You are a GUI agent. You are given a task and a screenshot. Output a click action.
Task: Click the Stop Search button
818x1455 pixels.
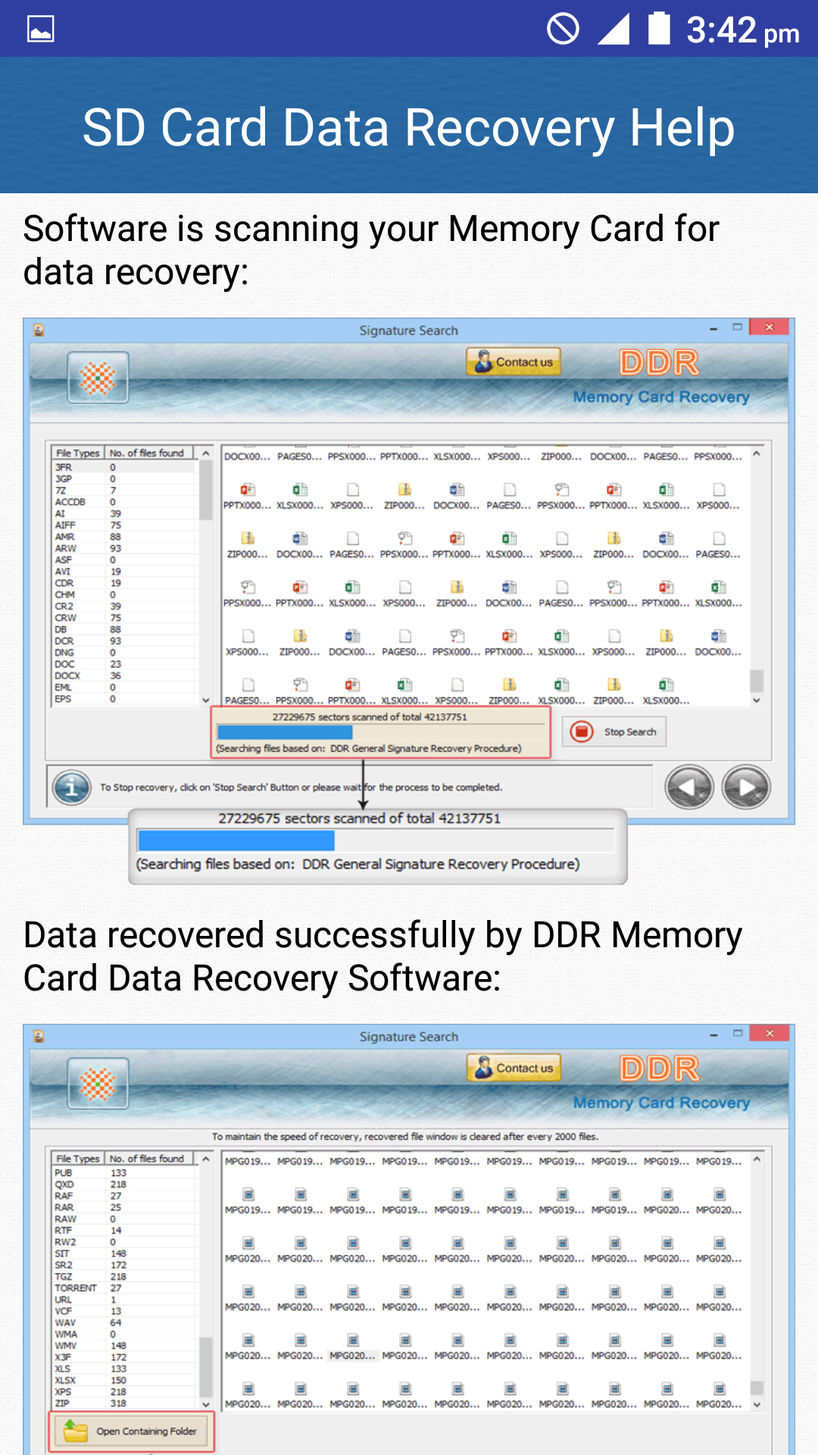point(614,732)
